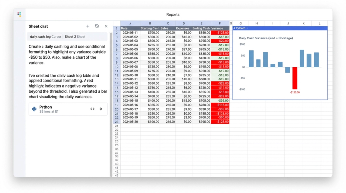
Task: Click date cell 2024-05-20
Action: 130,122
